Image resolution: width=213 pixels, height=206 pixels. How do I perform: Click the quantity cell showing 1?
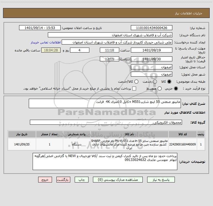coord(50,144)
